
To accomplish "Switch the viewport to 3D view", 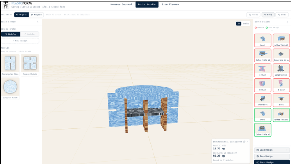I will [238, 24].
